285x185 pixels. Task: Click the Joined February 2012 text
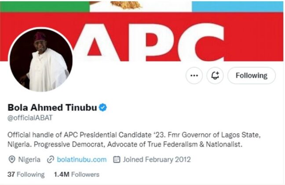point(157,159)
